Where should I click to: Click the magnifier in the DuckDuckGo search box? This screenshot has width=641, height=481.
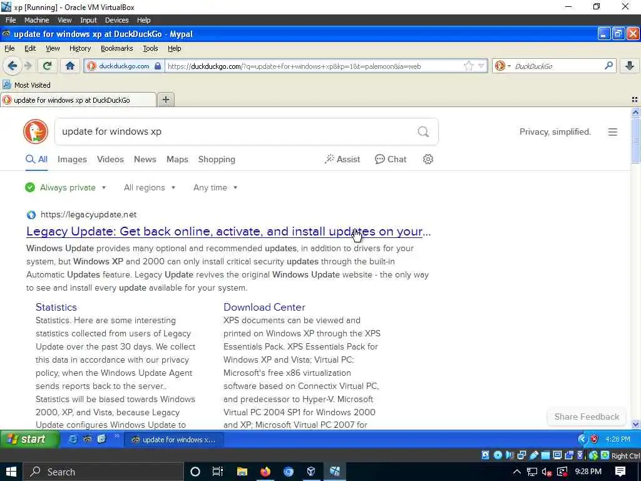(x=608, y=65)
